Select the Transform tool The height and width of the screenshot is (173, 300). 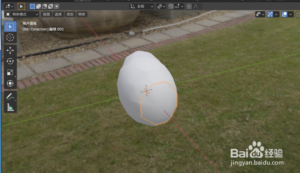pos(10,83)
